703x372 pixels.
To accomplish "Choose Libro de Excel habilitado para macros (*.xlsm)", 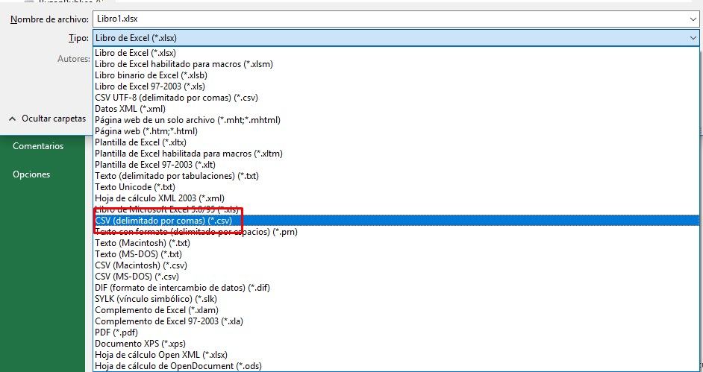I will (396, 64).
